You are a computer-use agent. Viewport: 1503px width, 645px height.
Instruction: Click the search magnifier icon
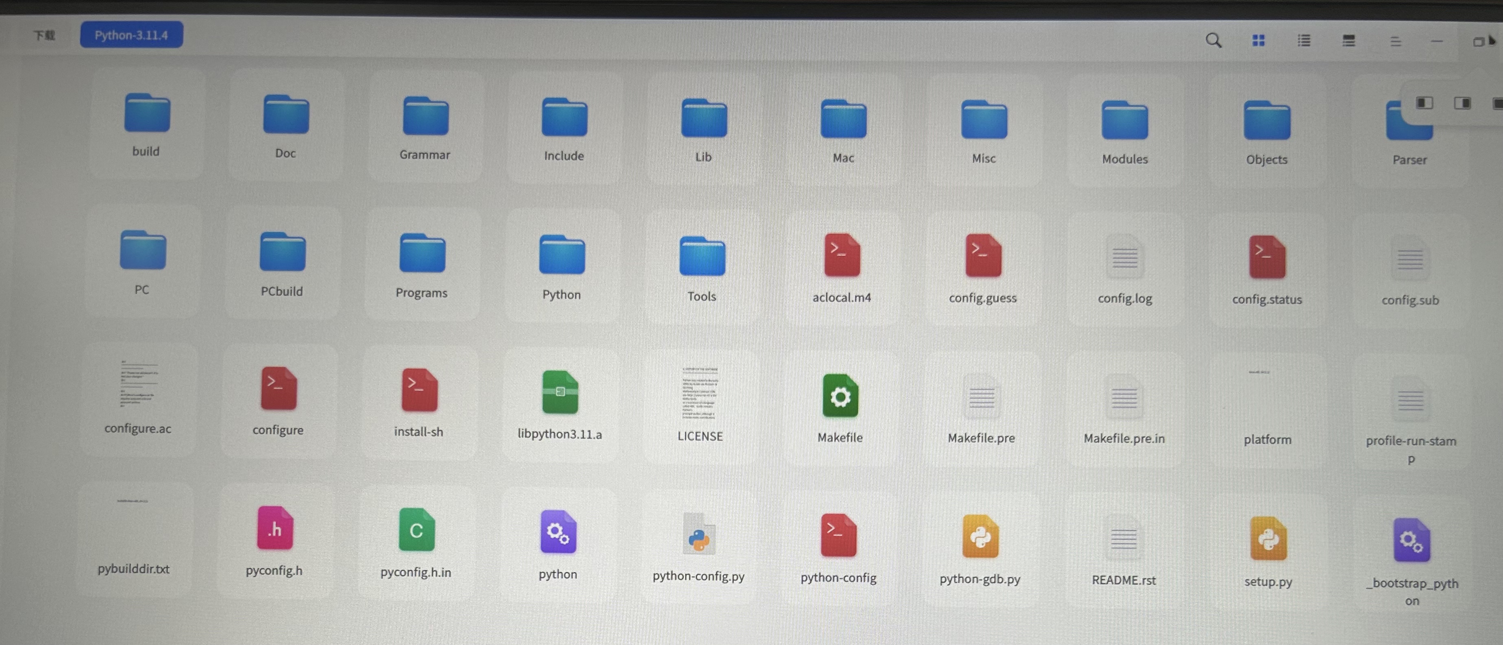(x=1214, y=40)
